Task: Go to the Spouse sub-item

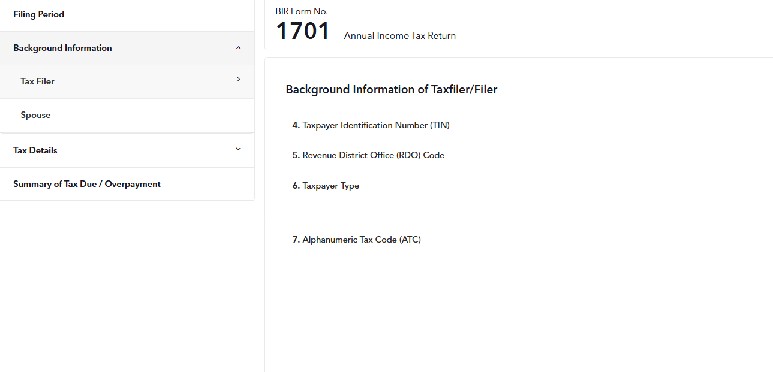Action: click(35, 115)
